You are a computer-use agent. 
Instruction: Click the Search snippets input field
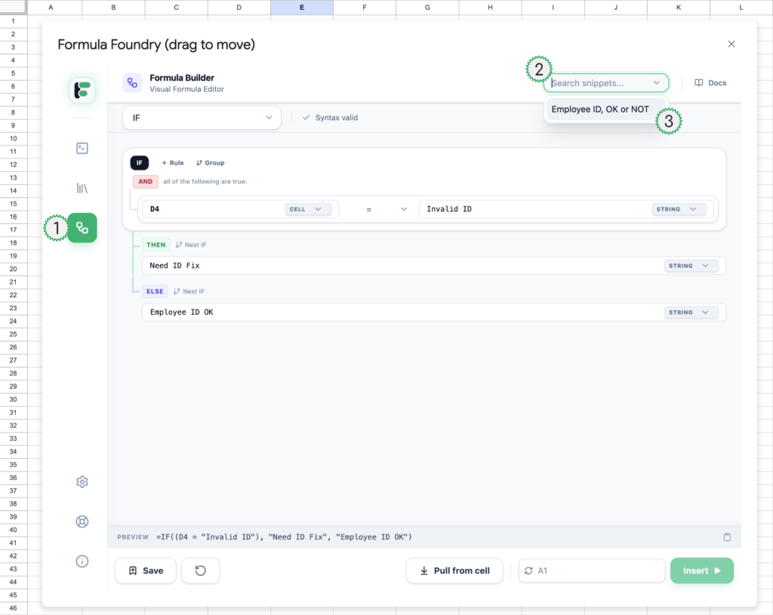[600, 83]
